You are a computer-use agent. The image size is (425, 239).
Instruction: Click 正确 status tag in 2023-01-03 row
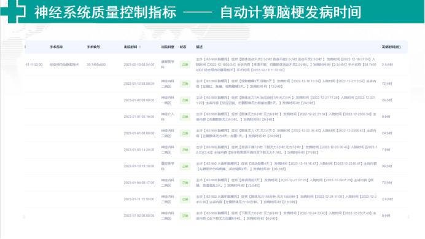click(185, 149)
